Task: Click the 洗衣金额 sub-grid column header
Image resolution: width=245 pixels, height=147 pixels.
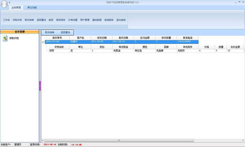Action: (x=235, y=47)
